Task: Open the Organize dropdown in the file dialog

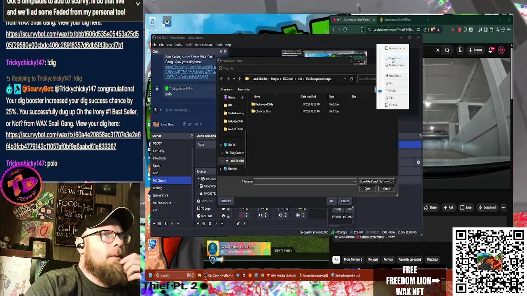Action: point(226,90)
